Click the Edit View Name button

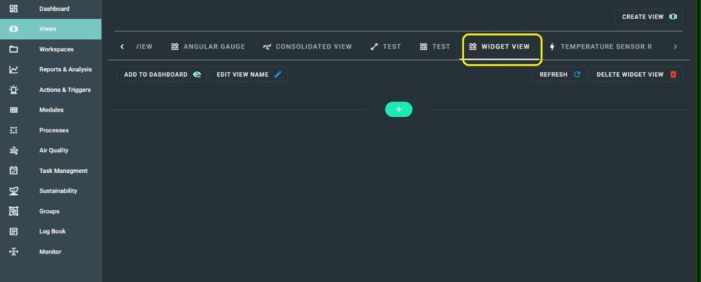(249, 74)
